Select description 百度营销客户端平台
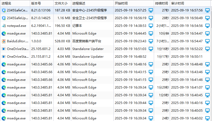Screen dimensions: 212x121 (x=87, y=41)
